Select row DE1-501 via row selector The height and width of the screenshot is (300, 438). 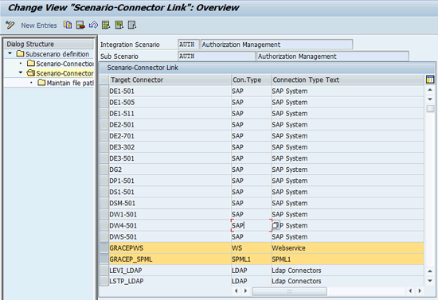tap(104, 92)
